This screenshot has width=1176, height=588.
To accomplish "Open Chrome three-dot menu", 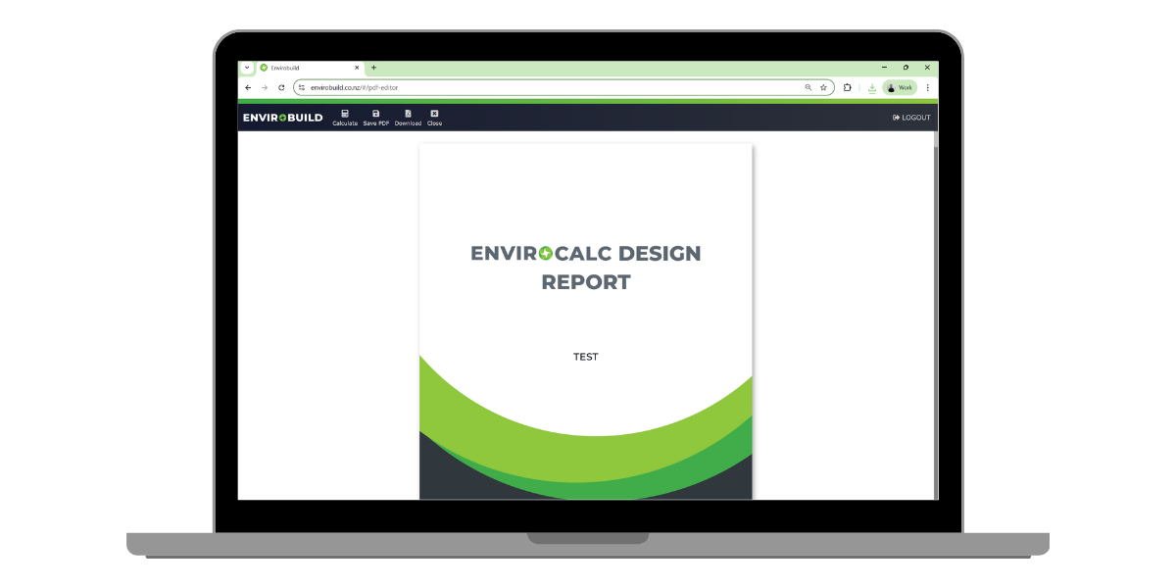I will (927, 87).
